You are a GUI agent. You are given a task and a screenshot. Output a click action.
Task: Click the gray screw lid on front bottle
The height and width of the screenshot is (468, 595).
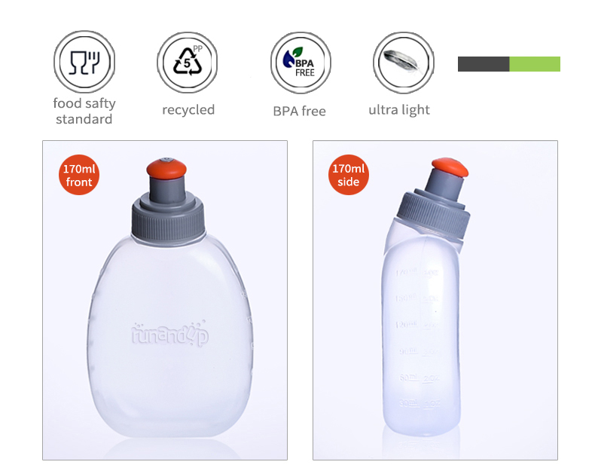169,218
